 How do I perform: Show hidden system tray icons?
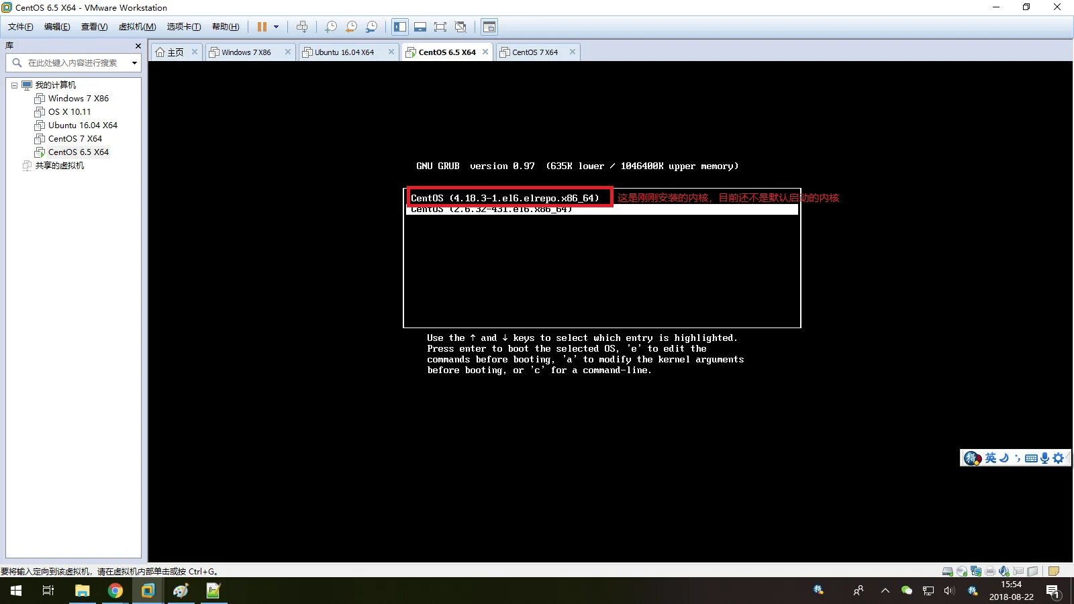885,591
